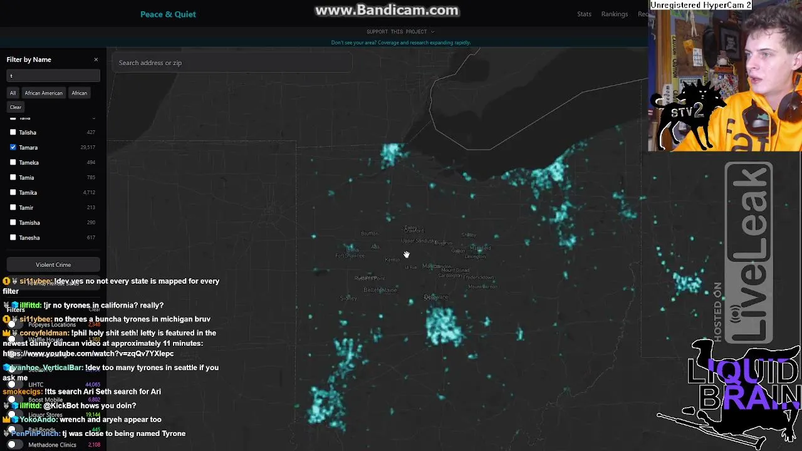
Task: Click the Methadone Clinics label
Action: click(x=52, y=445)
